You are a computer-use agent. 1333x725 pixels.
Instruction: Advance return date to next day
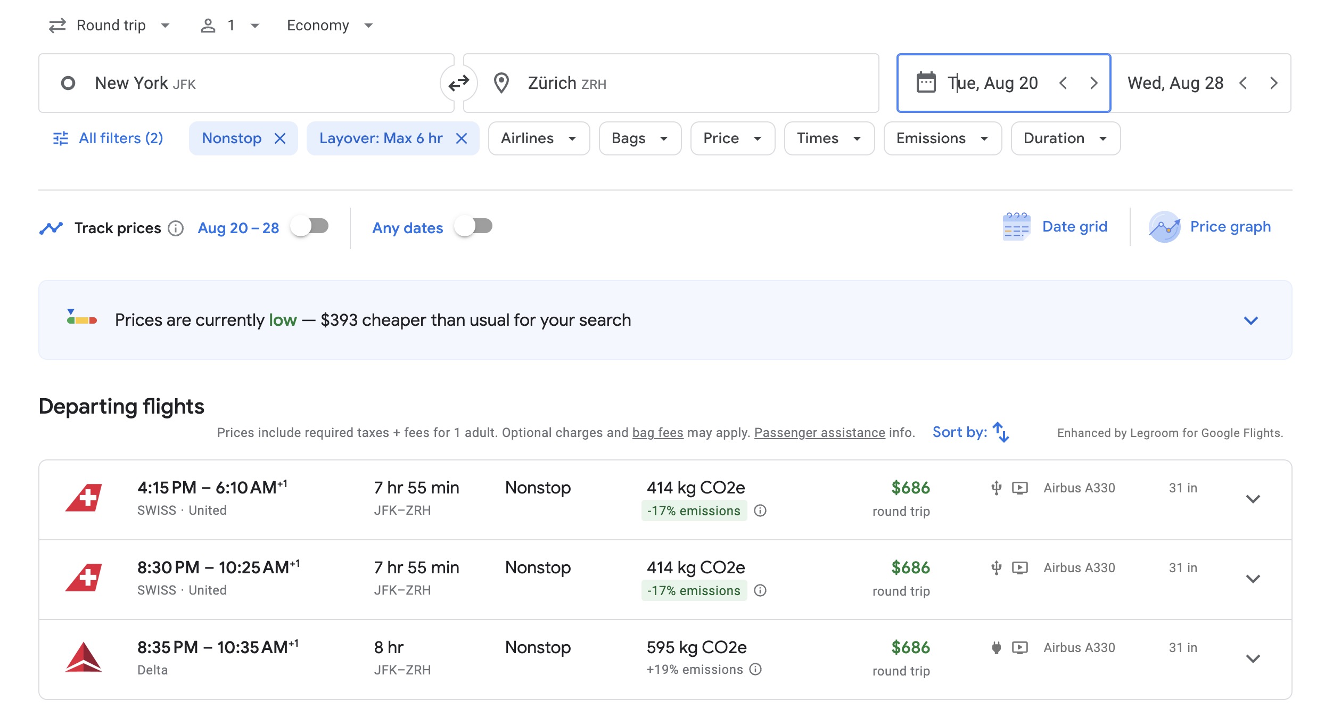click(1274, 83)
